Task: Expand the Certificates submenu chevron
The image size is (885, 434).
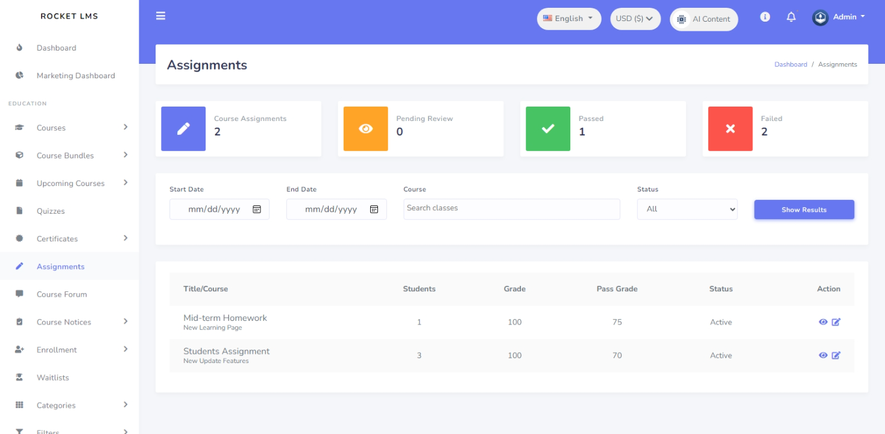Action: [x=125, y=238]
